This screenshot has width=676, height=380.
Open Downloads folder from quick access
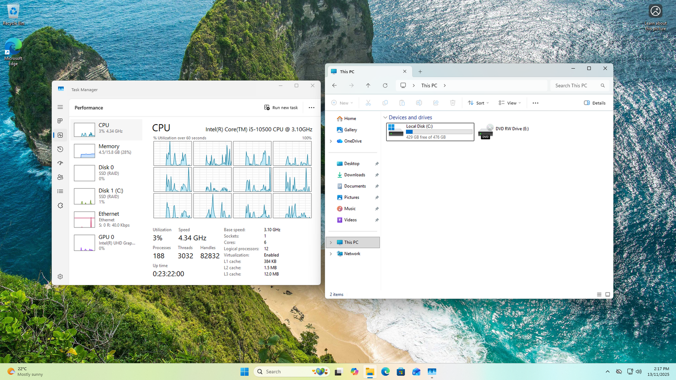(354, 175)
